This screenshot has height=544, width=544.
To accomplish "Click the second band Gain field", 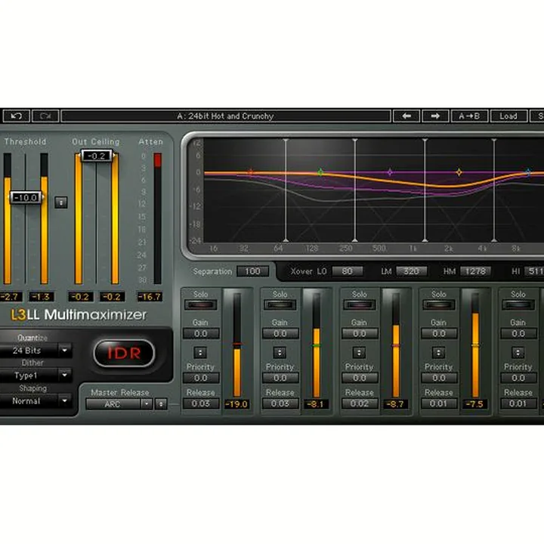I will [280, 334].
